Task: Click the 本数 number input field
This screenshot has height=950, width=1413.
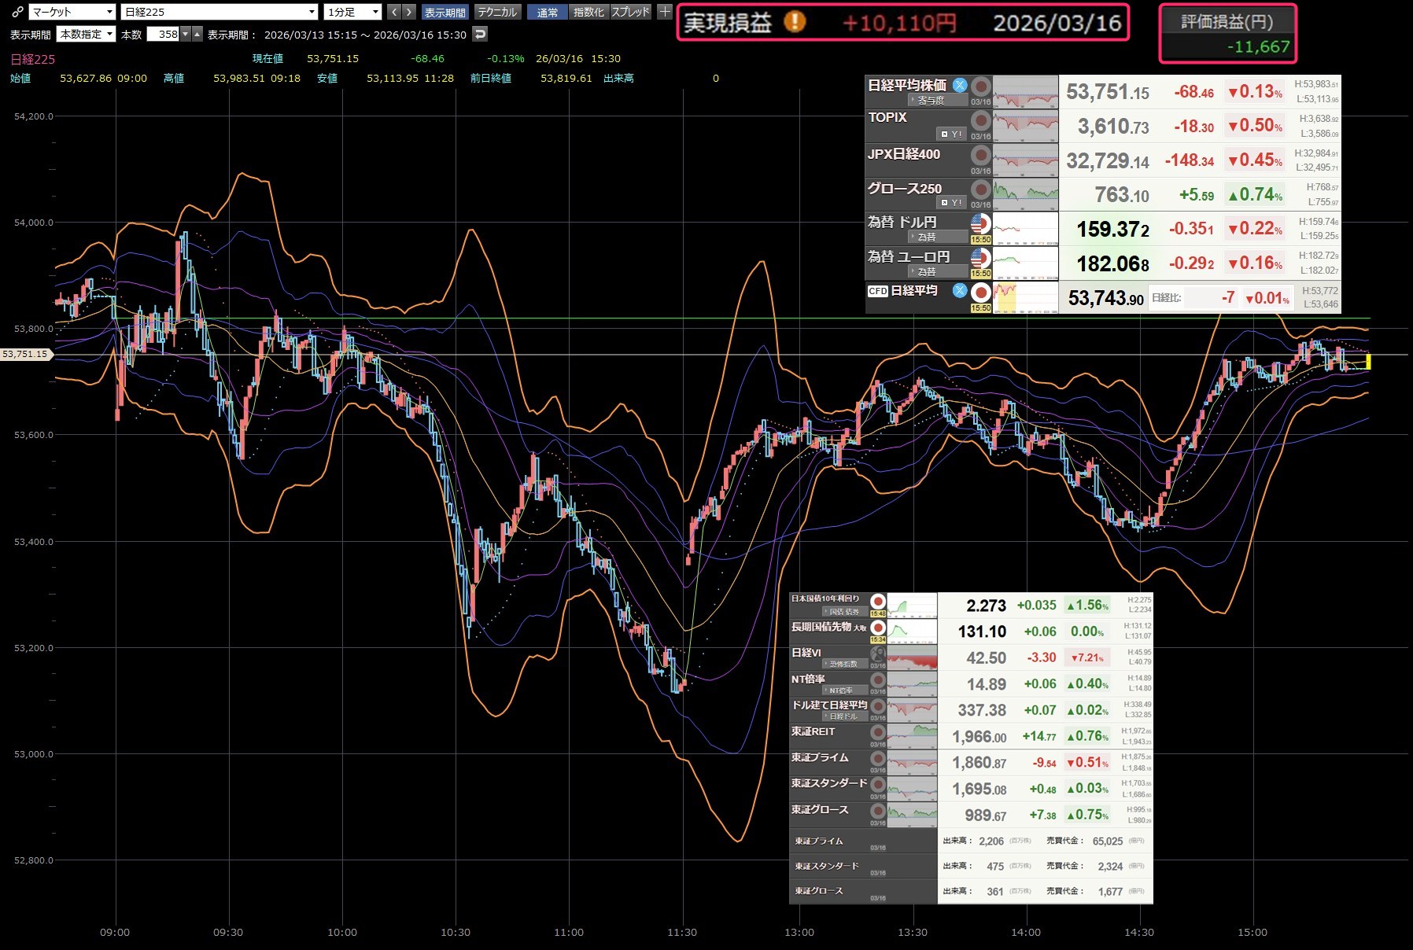Action: tap(164, 35)
